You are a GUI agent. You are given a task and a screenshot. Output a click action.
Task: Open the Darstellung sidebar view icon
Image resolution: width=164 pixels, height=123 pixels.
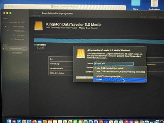(x=36, y=12)
